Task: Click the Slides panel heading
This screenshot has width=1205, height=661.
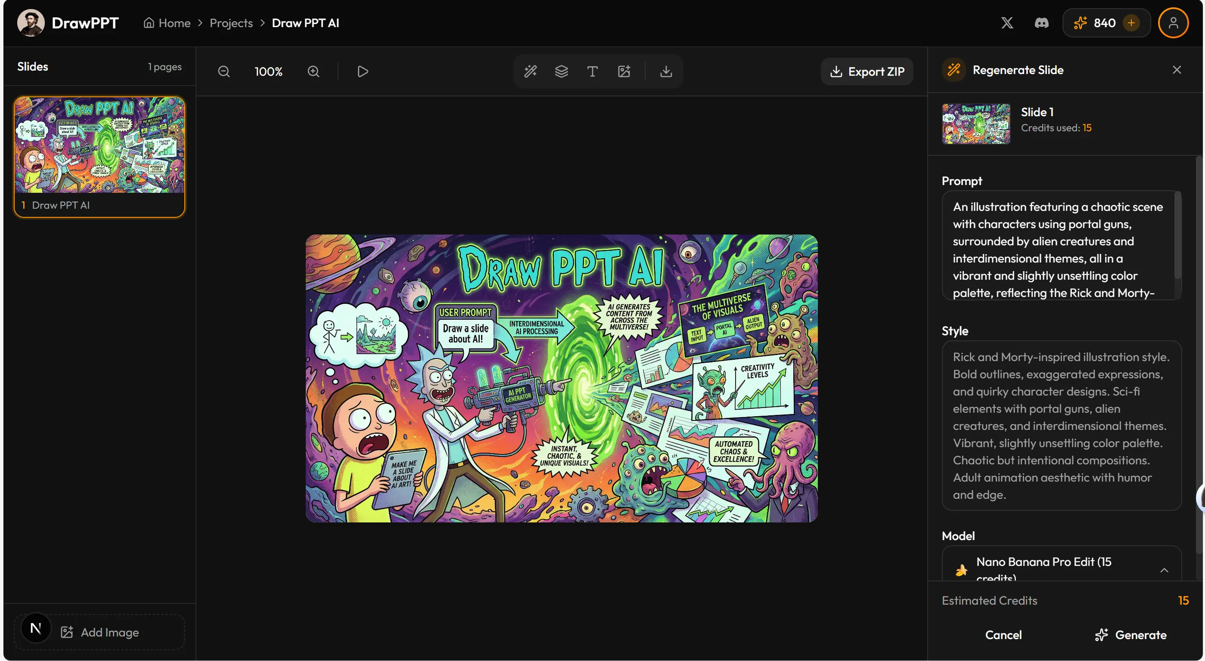Action: click(x=33, y=67)
